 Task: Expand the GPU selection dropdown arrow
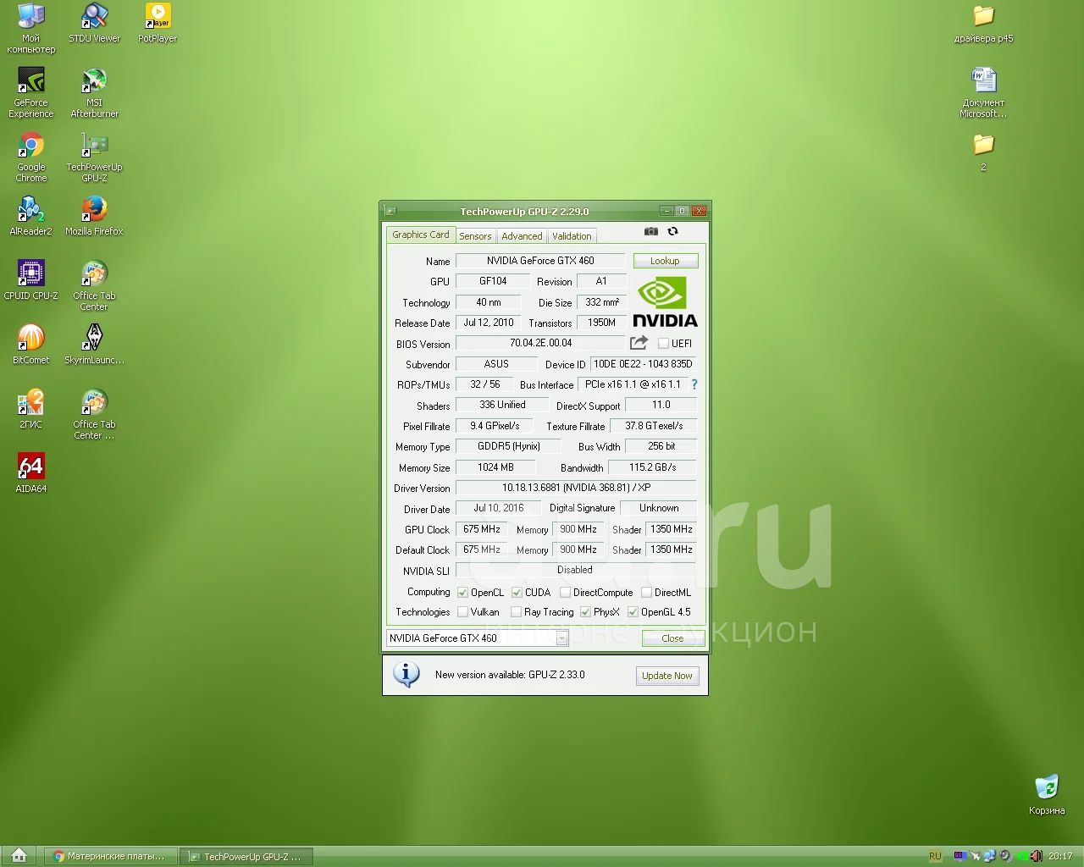click(561, 638)
